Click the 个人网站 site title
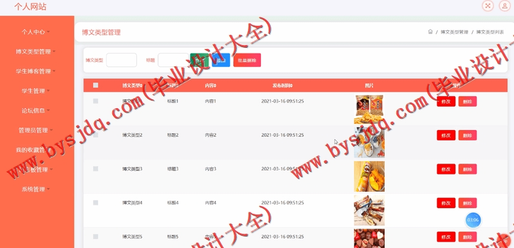Screen dimensions: 514x248 (30, 6)
